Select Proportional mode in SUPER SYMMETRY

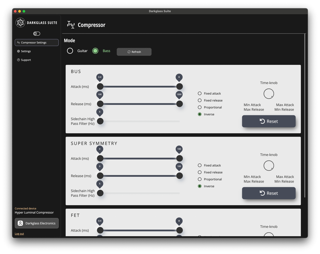(199, 179)
